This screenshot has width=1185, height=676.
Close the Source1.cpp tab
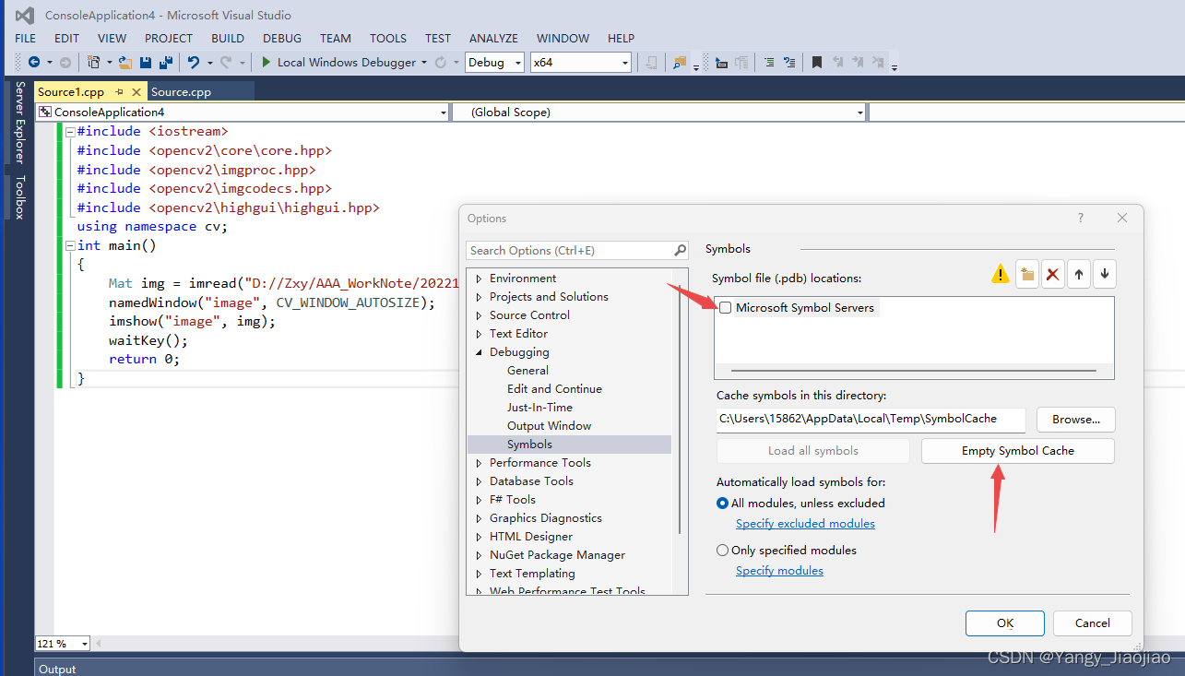click(136, 92)
